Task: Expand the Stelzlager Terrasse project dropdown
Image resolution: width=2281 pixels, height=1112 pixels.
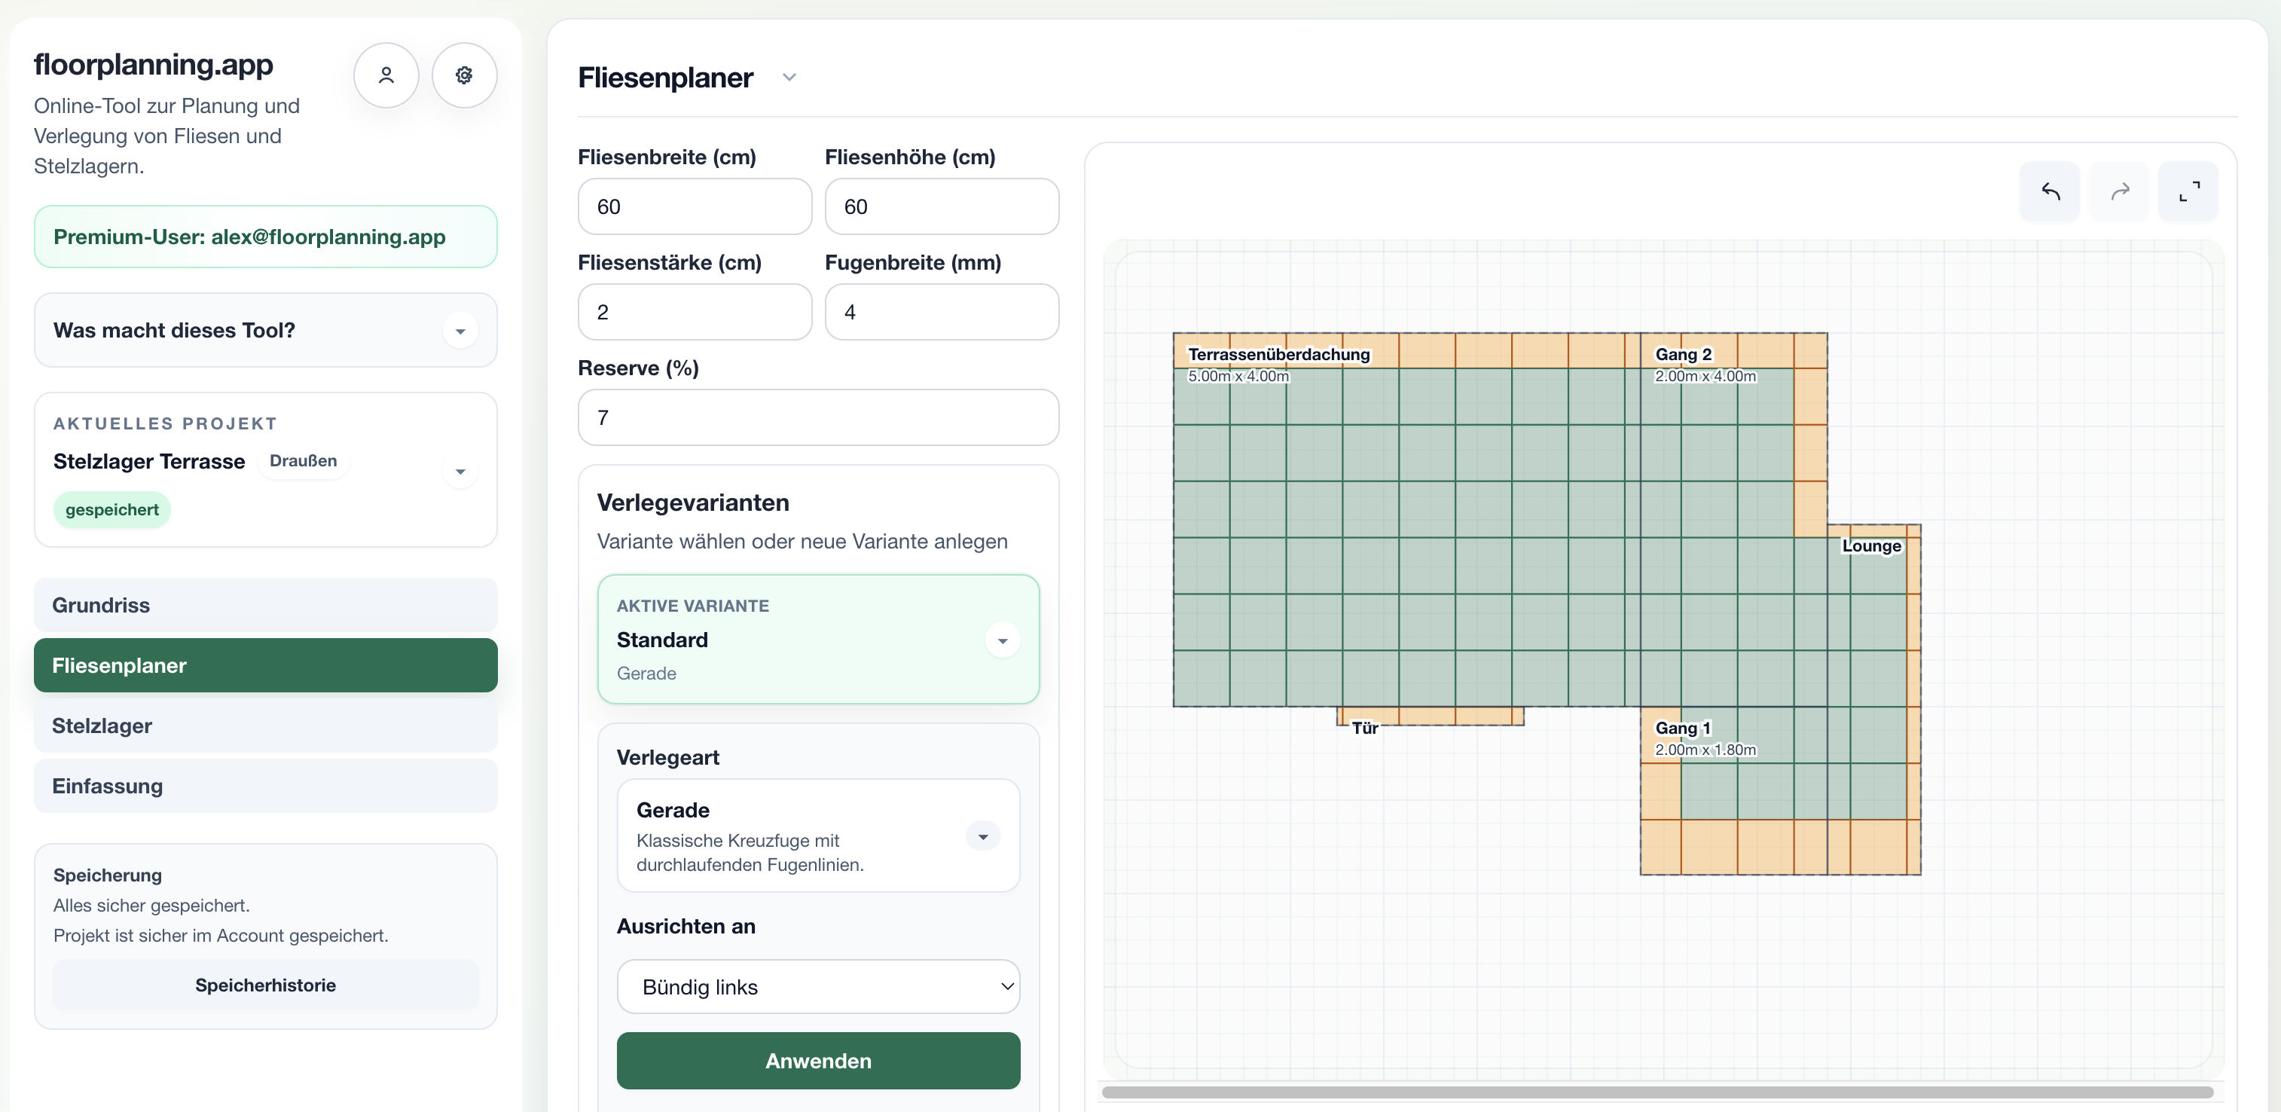Action: pyautogui.click(x=460, y=472)
